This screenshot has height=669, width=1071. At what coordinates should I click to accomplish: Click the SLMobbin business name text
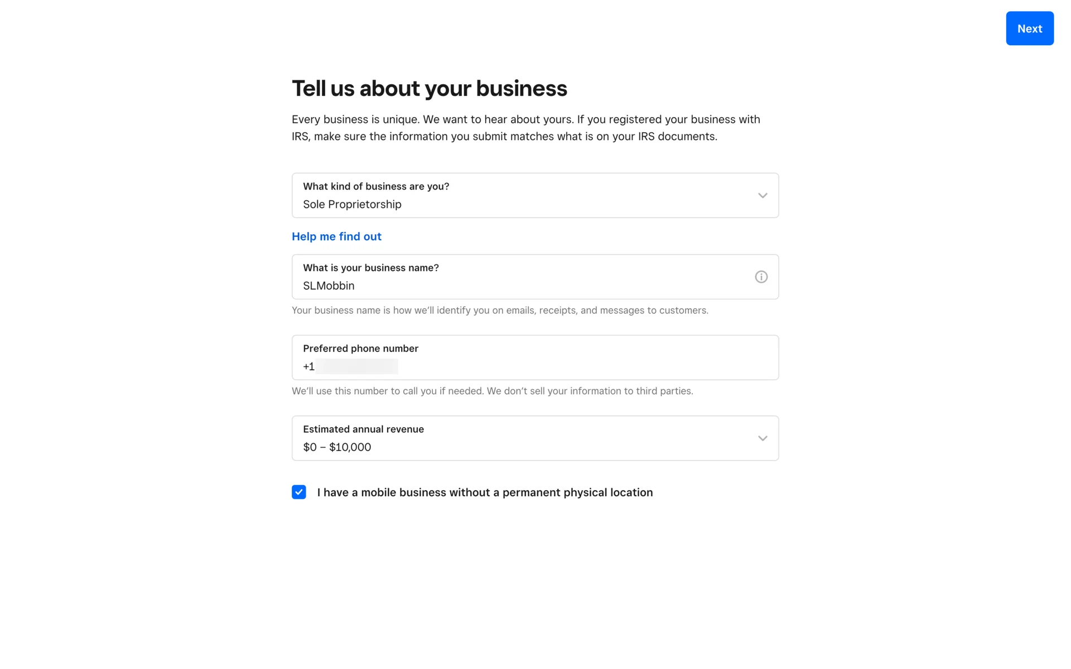tap(329, 286)
